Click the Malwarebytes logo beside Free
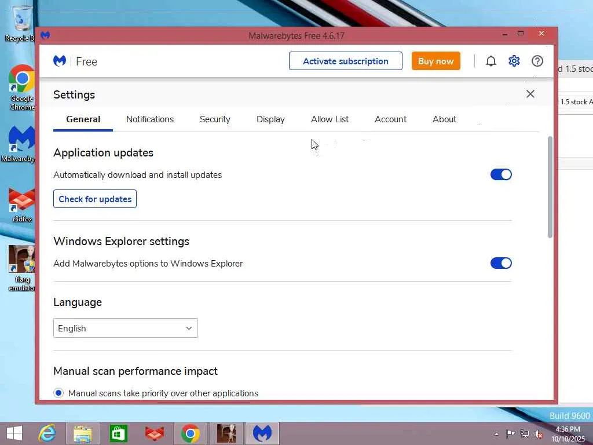The height and width of the screenshot is (445, 593). (x=60, y=61)
